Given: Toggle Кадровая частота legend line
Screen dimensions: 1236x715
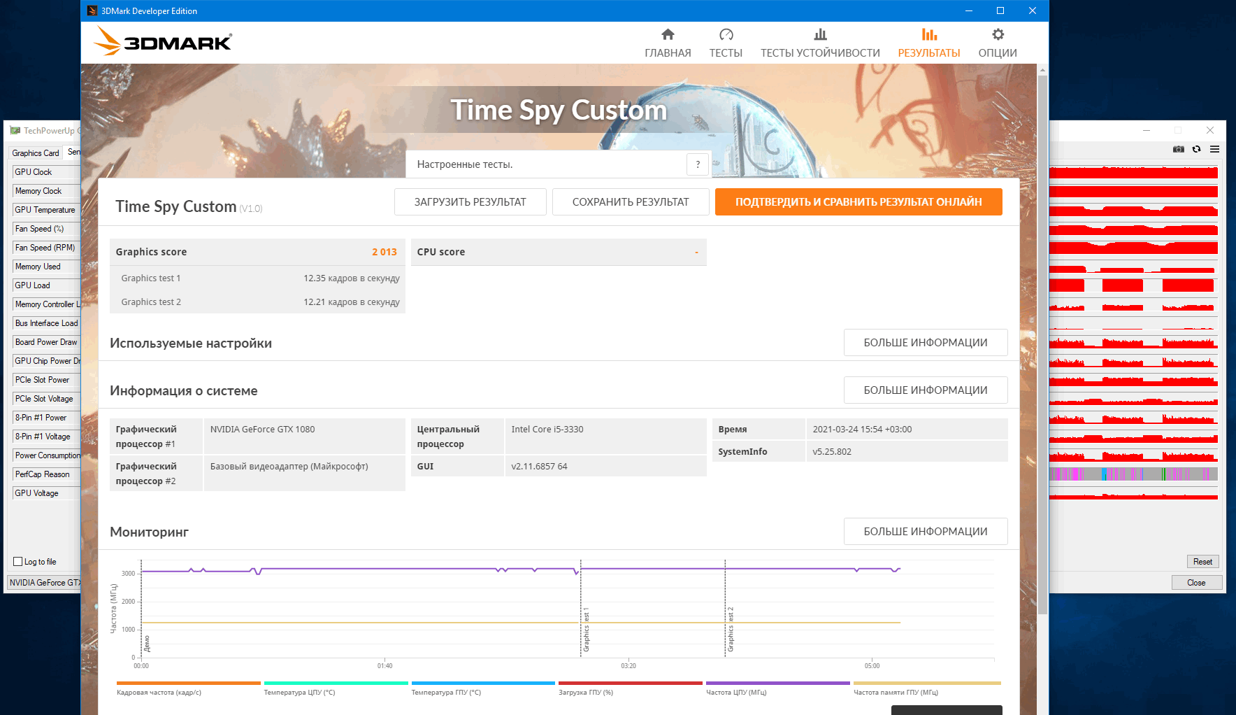Looking at the screenshot, I should point(188,688).
